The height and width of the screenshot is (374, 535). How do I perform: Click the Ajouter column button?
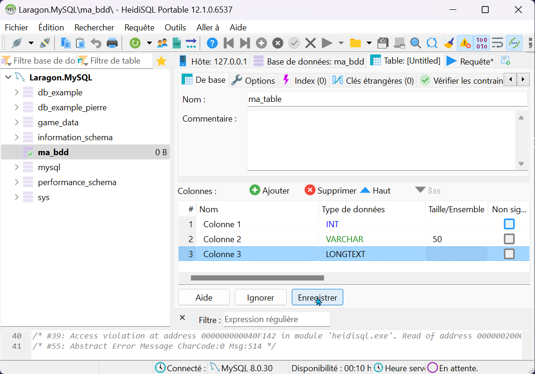click(269, 191)
